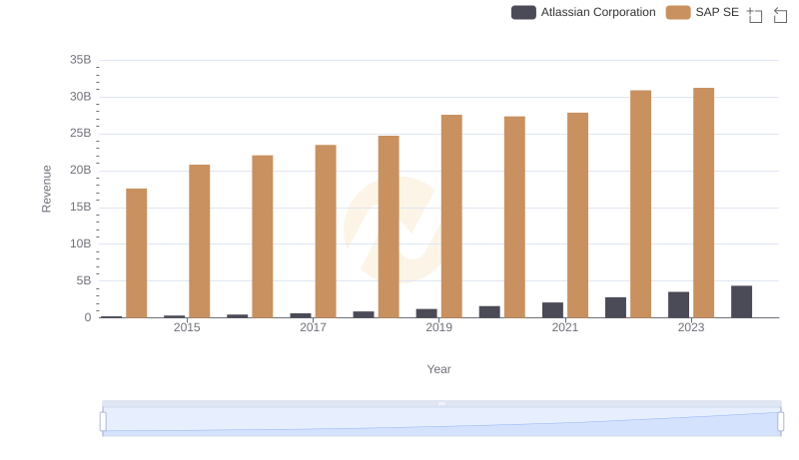
Task: Click the 15B y-axis label
Action: [81, 208]
